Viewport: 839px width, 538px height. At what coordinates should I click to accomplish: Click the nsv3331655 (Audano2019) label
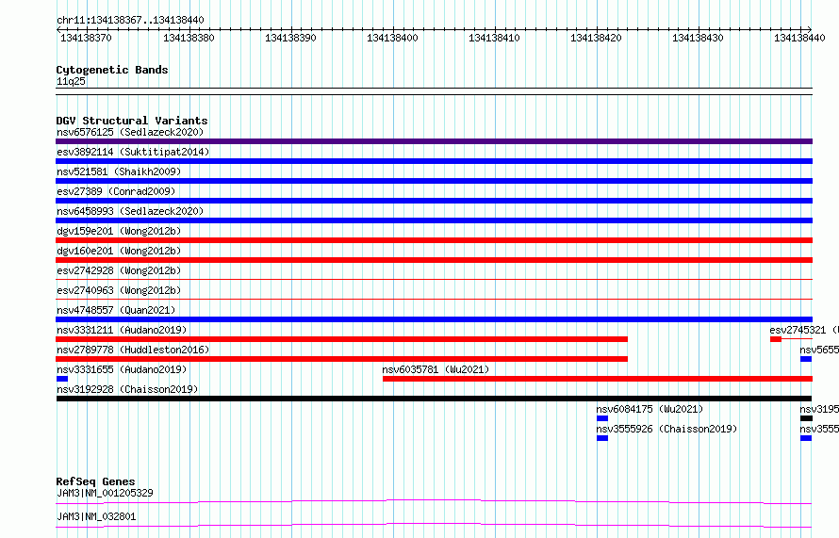[122, 369]
